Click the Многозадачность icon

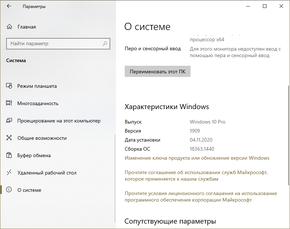tap(9, 104)
